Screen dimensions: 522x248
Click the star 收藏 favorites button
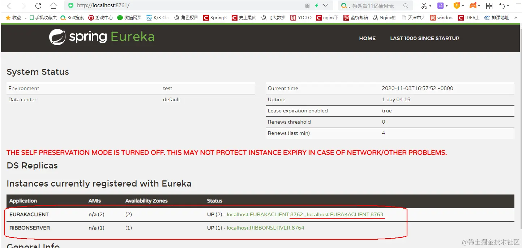[x=14, y=17]
